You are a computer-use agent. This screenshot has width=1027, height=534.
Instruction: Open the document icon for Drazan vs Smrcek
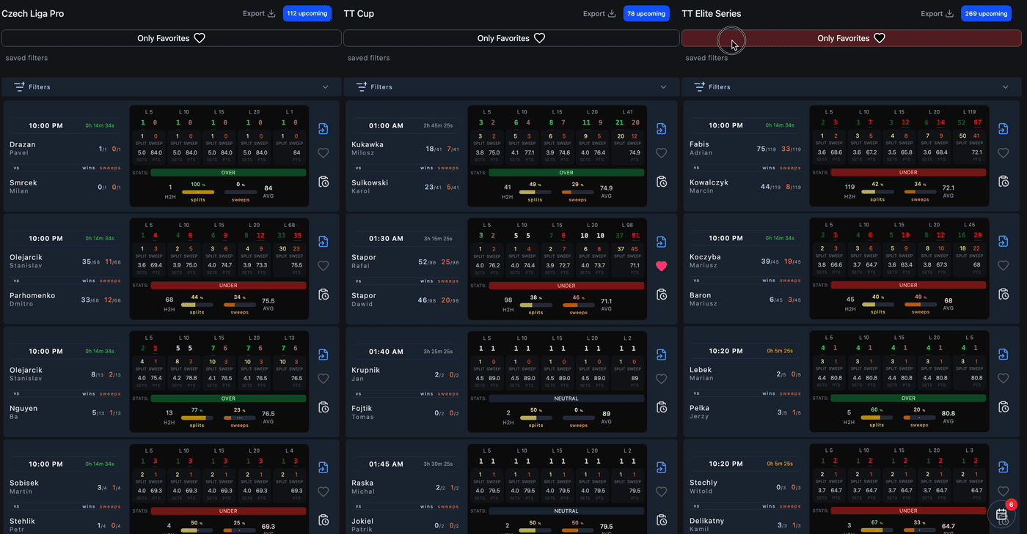click(324, 129)
